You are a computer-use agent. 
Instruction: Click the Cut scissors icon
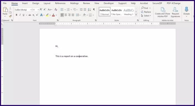10,8
